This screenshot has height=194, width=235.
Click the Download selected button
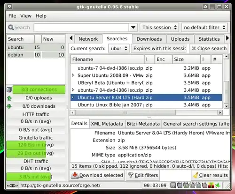97,175
